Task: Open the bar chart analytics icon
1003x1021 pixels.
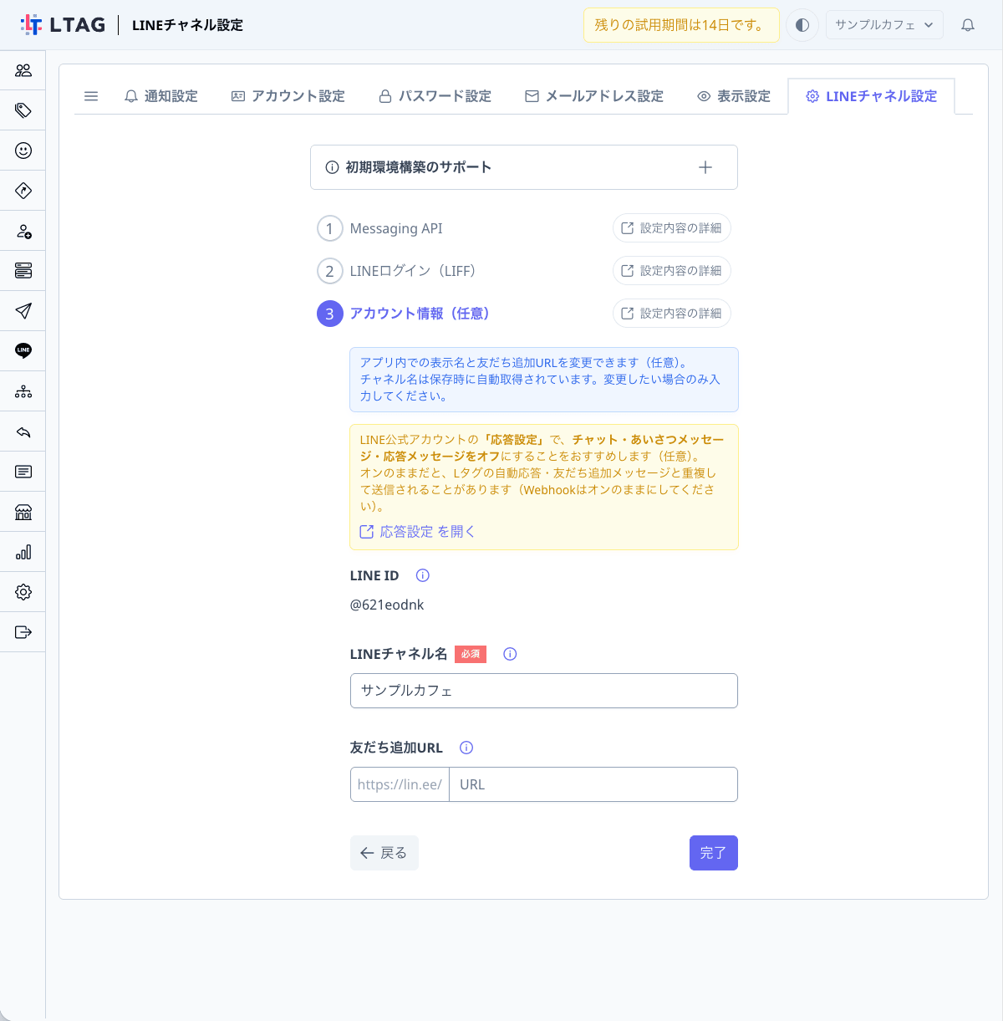Action: tap(23, 552)
